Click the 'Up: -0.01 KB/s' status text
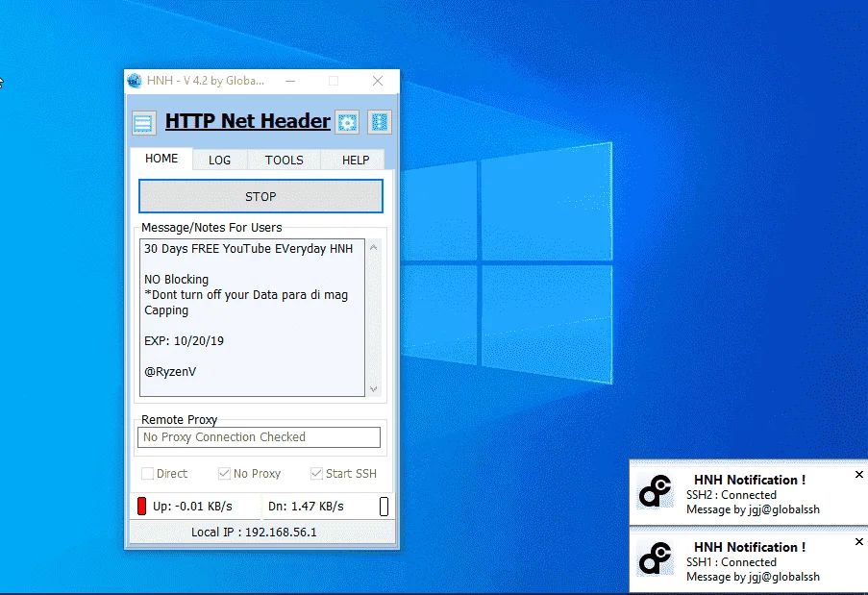 [192, 506]
